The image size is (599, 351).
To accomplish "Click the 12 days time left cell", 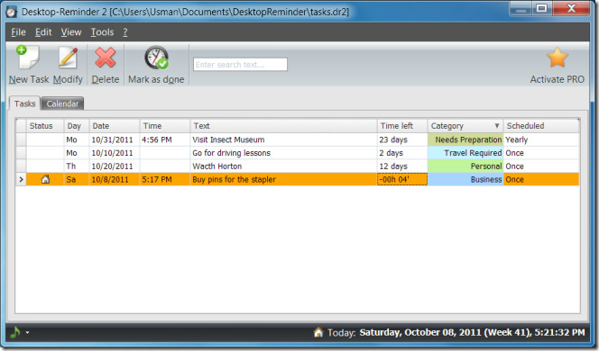I will [x=402, y=166].
